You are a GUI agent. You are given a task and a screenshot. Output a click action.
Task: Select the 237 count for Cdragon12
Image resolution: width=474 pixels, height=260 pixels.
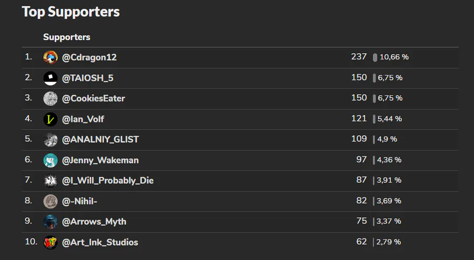359,57
